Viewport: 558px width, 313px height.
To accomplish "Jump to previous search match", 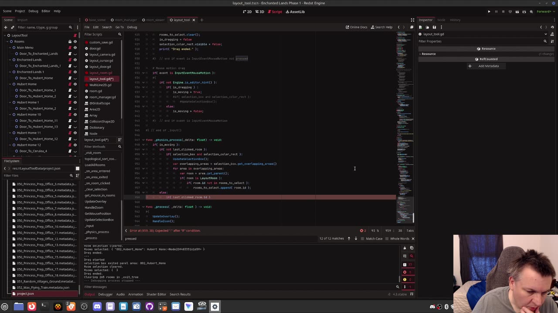I will (x=349, y=238).
